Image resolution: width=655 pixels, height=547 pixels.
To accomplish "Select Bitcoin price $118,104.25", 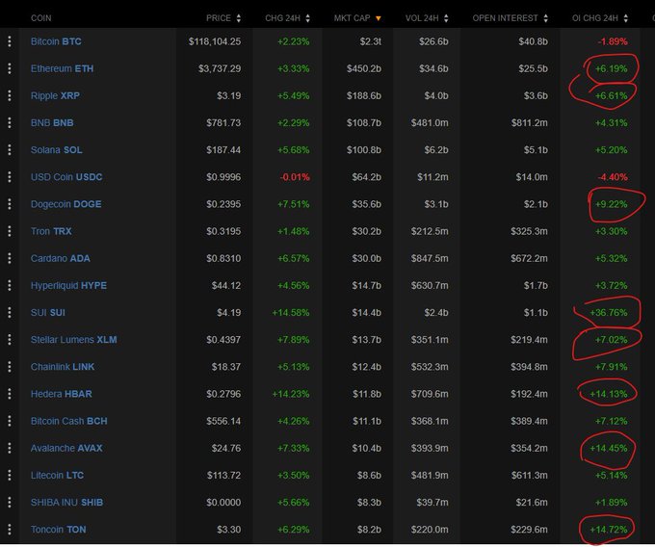I will coord(215,41).
